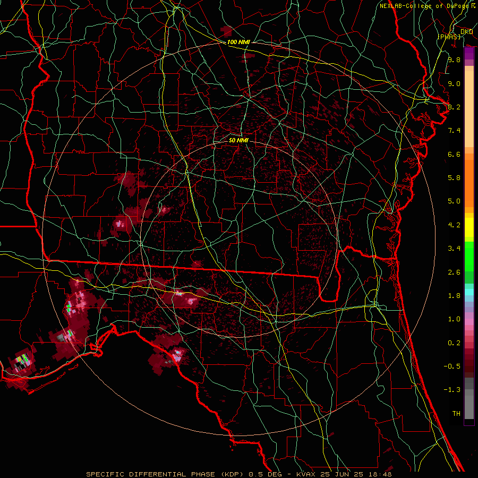
Task: Click the 50 NMI range ring label
Action: click(x=238, y=140)
